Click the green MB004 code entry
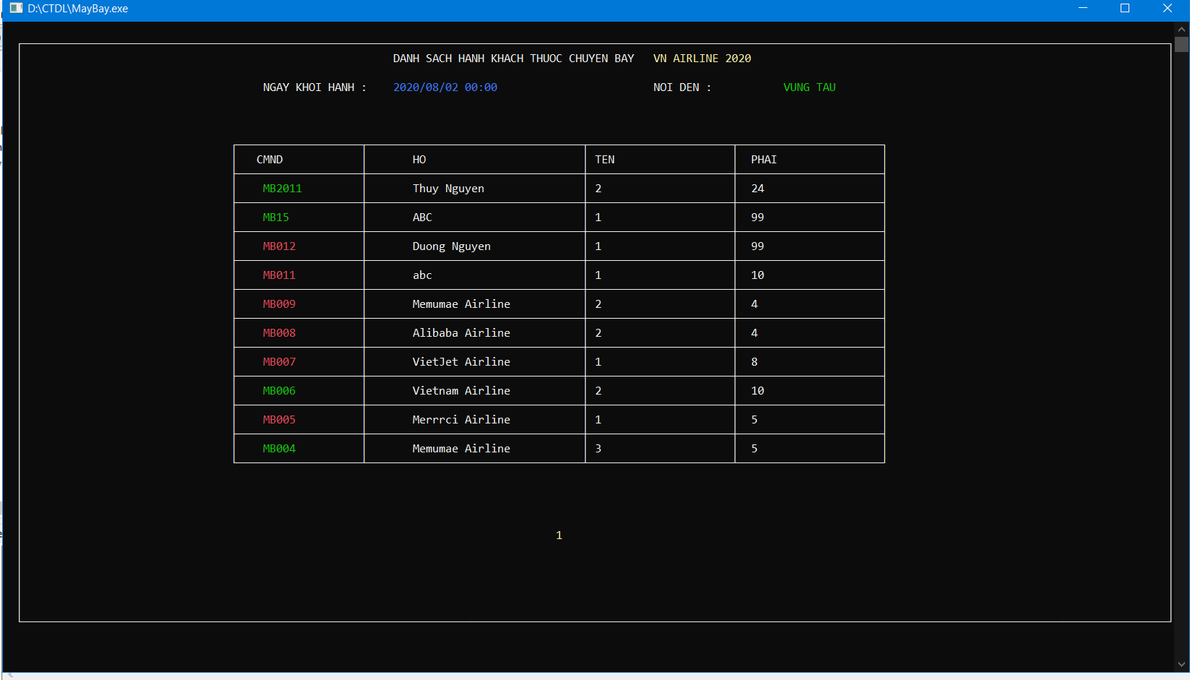 pyautogui.click(x=279, y=448)
